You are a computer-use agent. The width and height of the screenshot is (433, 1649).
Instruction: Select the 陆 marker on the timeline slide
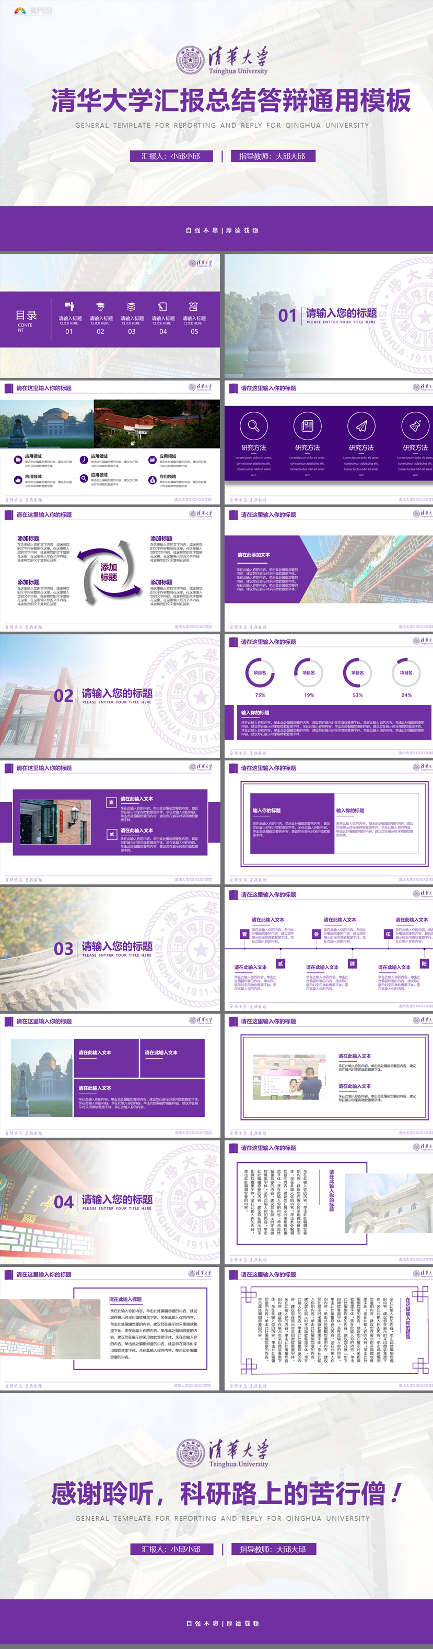pyautogui.click(x=424, y=963)
